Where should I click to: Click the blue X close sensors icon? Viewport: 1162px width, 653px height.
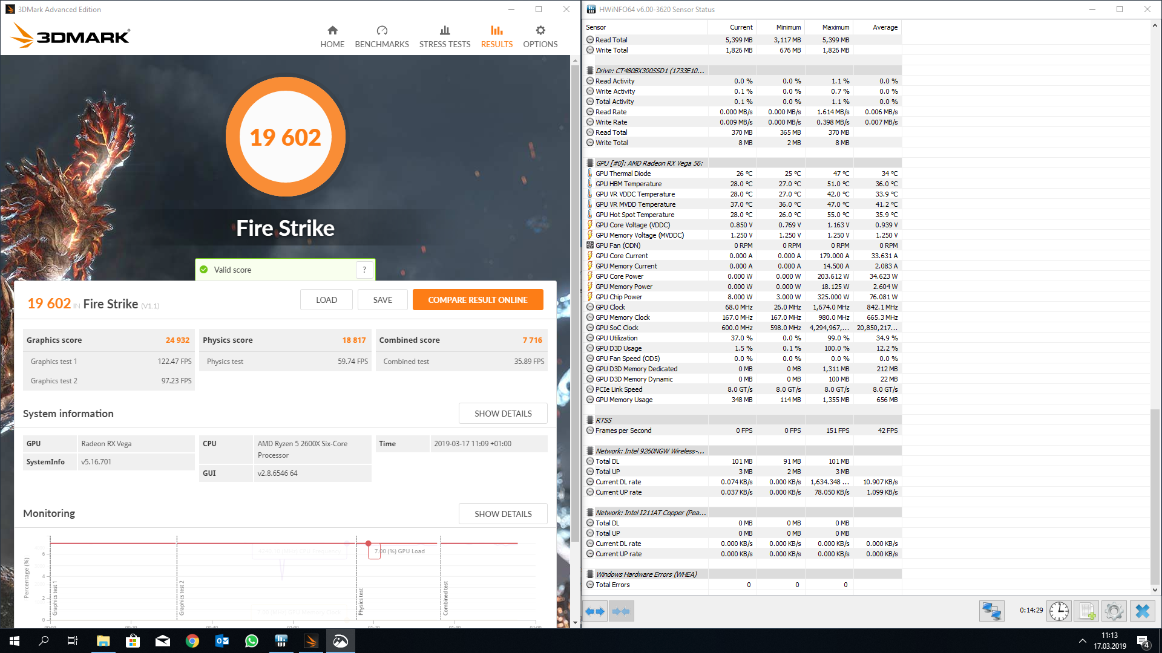1142,611
